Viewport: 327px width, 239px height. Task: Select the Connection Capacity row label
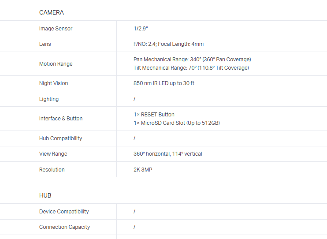(x=64, y=227)
